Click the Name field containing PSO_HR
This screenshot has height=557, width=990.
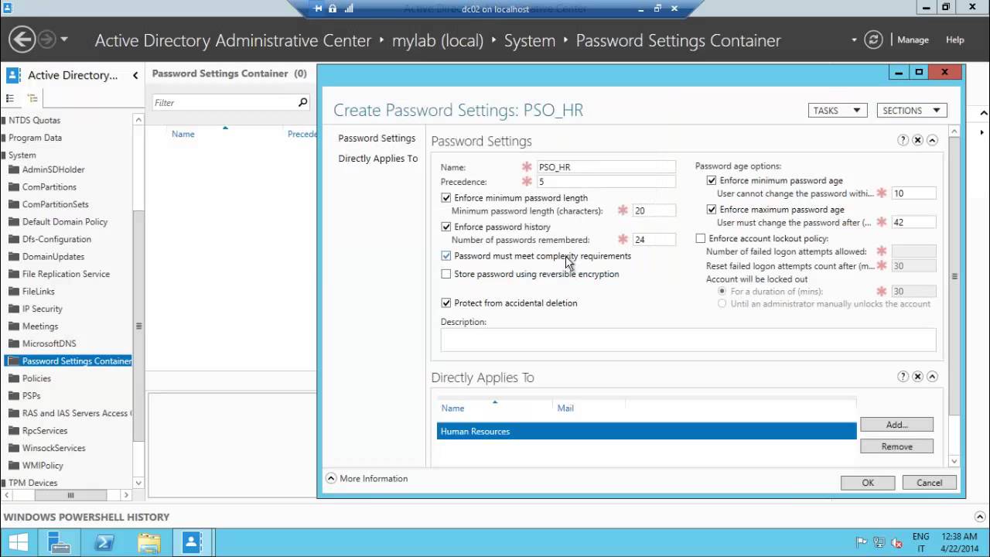tap(606, 167)
